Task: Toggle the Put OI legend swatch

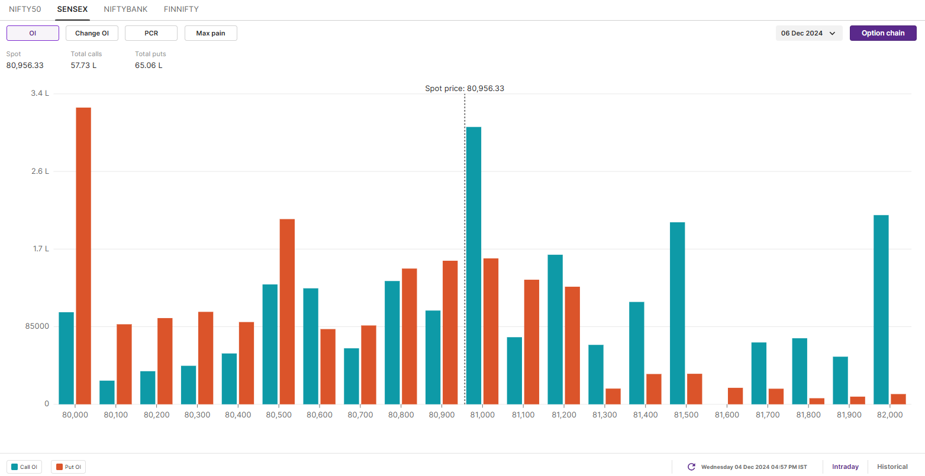Action: [x=59, y=467]
